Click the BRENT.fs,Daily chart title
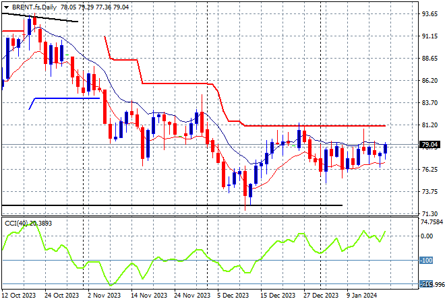The image size is (445, 303). pyautogui.click(x=34, y=7)
